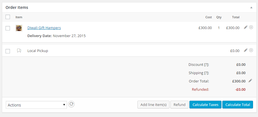This screenshot has height=117, width=258.
Task: Check the Diwali Gift Hampers row checkbox
Action: click(8, 28)
